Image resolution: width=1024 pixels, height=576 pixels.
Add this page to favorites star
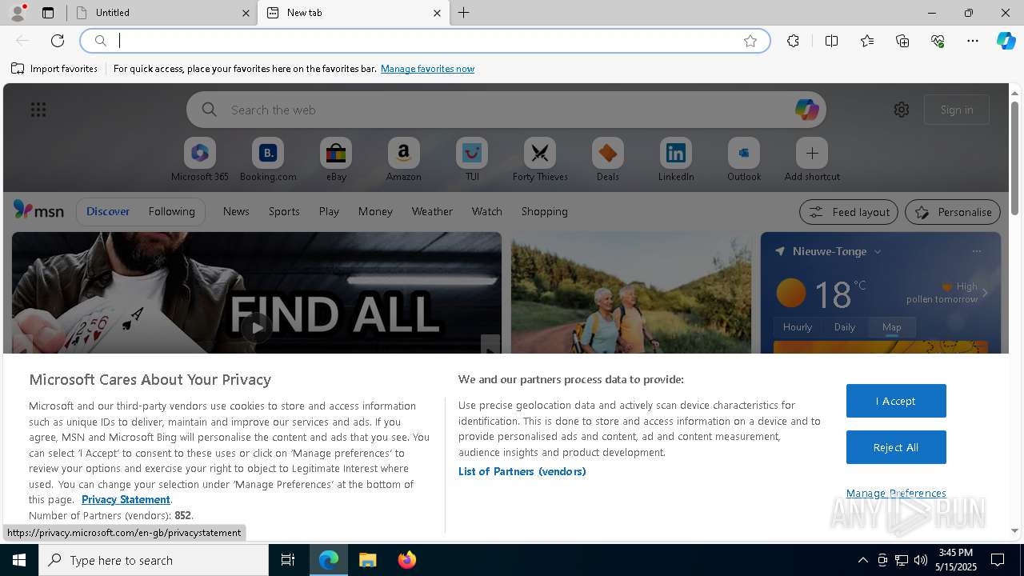(x=750, y=41)
